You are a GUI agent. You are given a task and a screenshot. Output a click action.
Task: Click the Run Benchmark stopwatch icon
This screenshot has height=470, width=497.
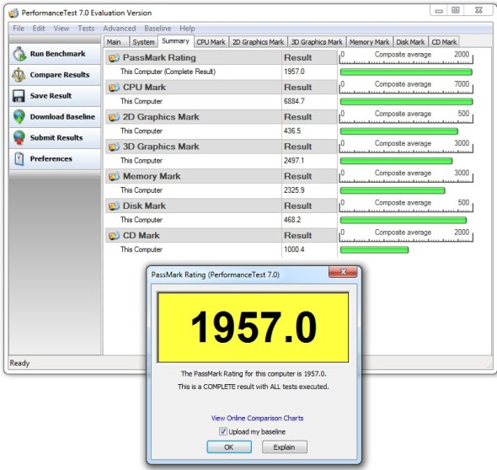[19, 54]
